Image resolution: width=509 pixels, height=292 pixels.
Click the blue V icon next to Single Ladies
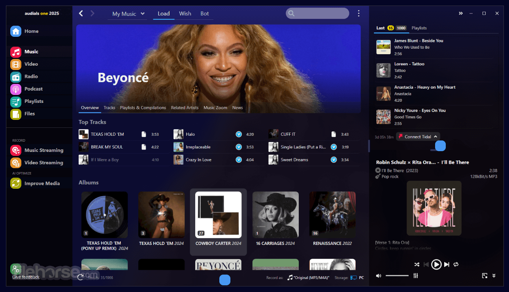[334, 147]
